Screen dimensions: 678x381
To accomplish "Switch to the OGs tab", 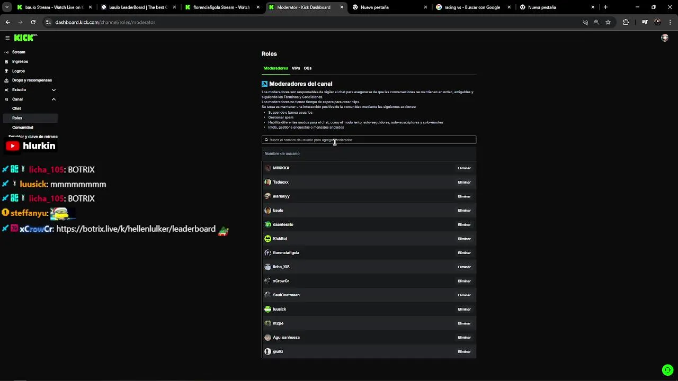I will tap(308, 68).
